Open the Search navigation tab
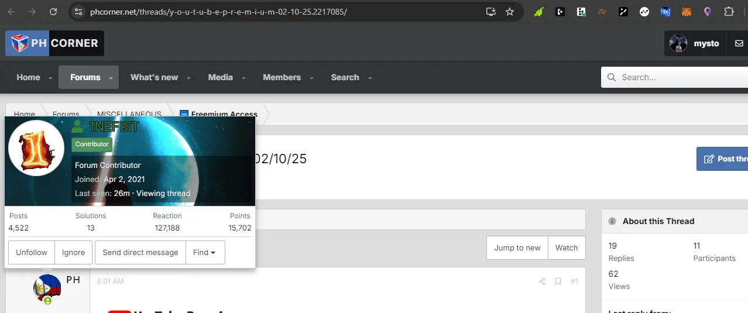The height and width of the screenshot is (313, 748). (x=345, y=77)
